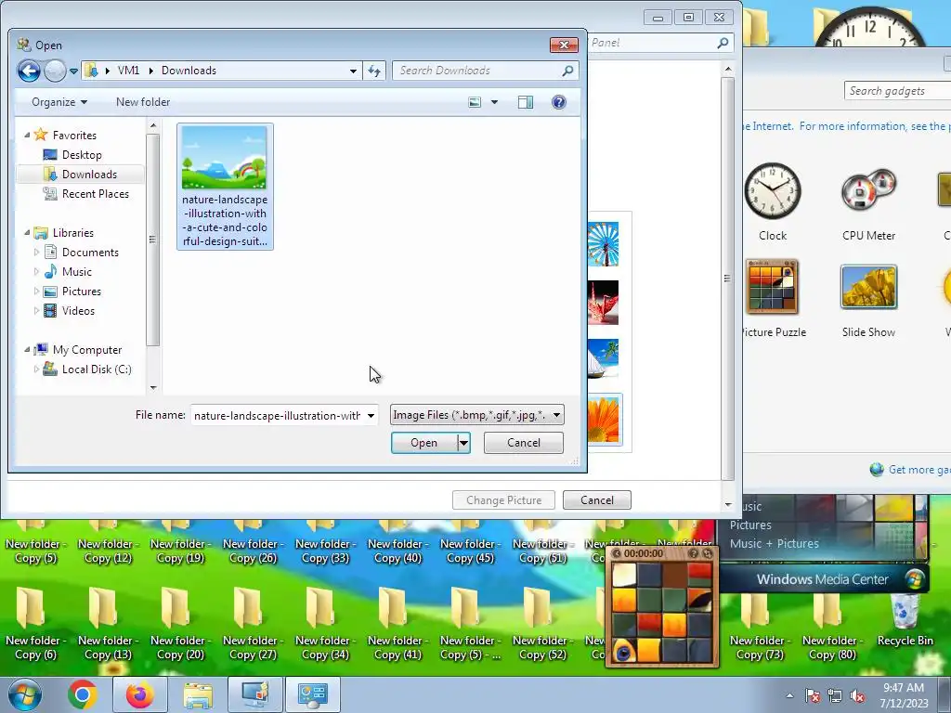Expand Music library node
Screen dimensions: 951x713
click(x=36, y=272)
